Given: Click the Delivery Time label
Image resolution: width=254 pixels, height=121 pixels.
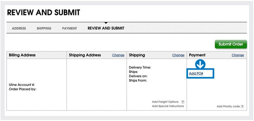Looking at the screenshot, I should [x=140, y=67].
